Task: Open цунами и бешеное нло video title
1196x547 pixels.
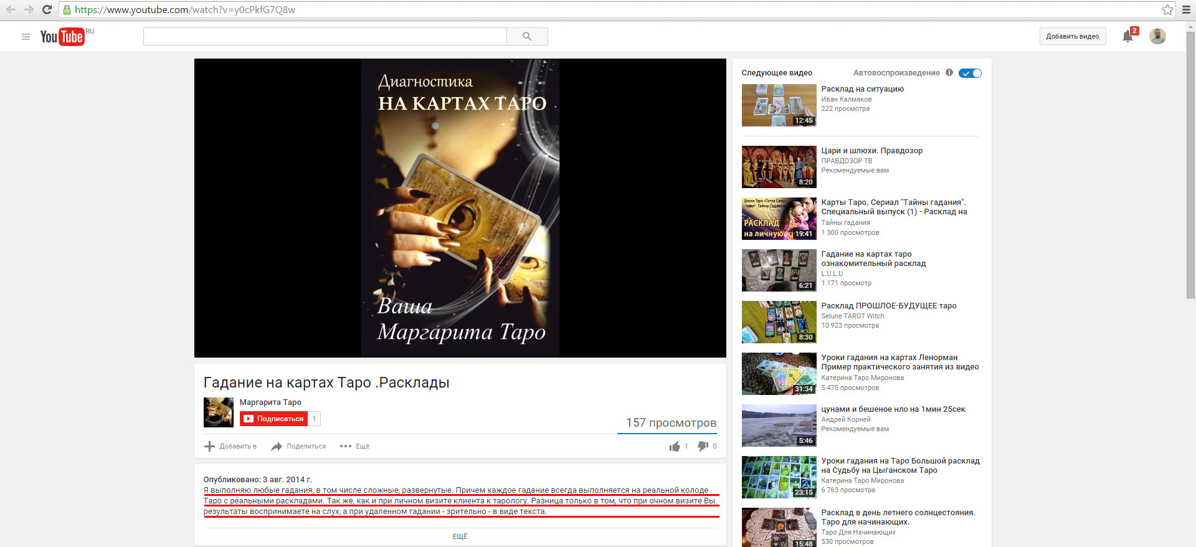Action: 893,409
